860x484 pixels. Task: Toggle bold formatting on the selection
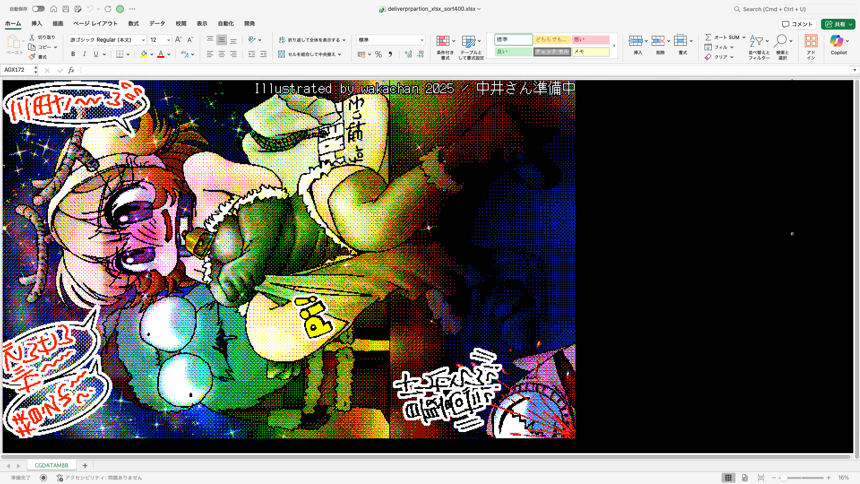click(x=73, y=54)
